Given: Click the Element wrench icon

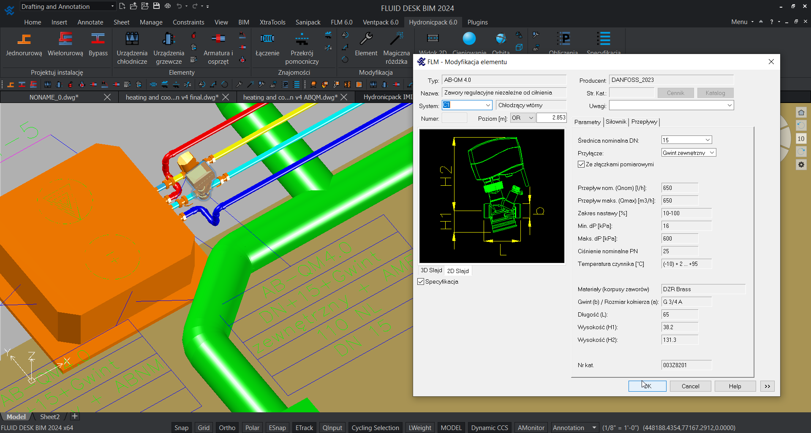Looking at the screenshot, I should 366,40.
